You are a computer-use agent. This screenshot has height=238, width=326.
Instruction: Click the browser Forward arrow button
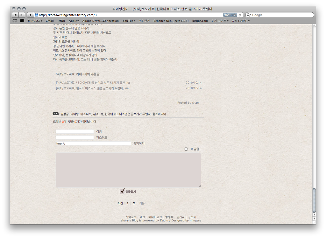(21, 15)
